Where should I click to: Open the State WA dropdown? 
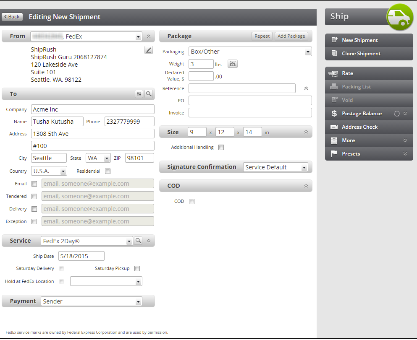point(107,158)
